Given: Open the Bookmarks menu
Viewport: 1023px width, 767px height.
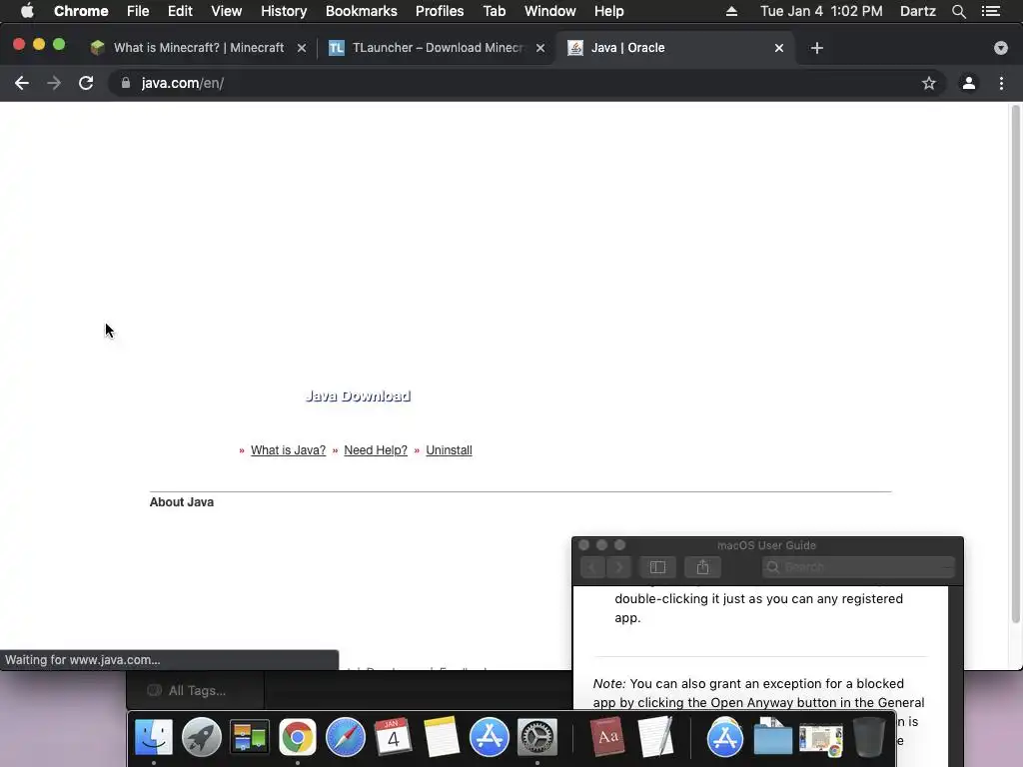Looking at the screenshot, I should click(x=361, y=11).
